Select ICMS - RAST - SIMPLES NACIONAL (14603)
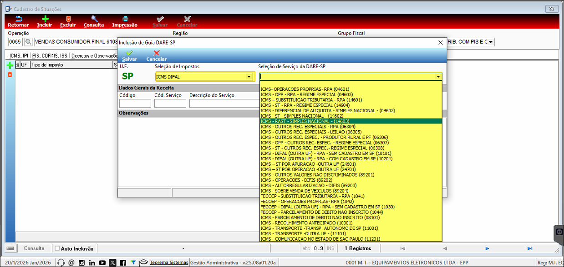 (305, 121)
